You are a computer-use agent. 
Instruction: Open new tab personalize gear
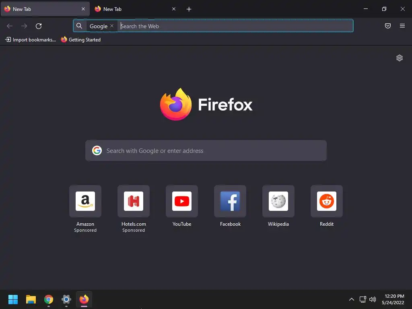tap(400, 58)
